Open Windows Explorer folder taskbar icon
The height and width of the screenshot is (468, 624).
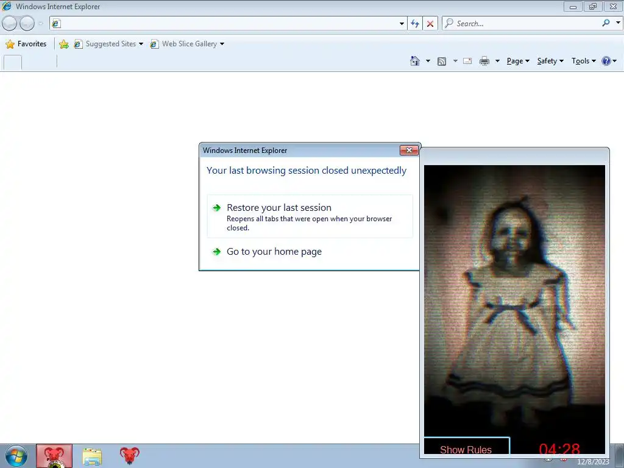coord(92,456)
